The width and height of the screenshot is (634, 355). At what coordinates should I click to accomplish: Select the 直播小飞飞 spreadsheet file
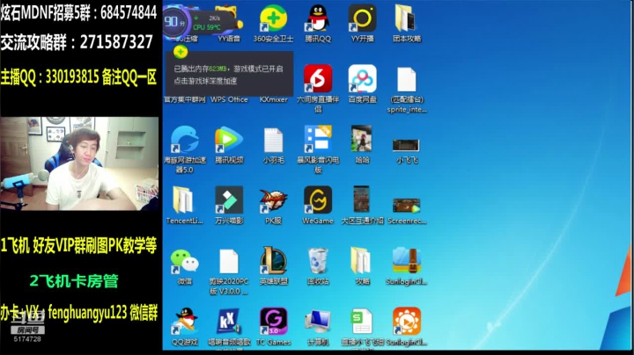pos(362,327)
